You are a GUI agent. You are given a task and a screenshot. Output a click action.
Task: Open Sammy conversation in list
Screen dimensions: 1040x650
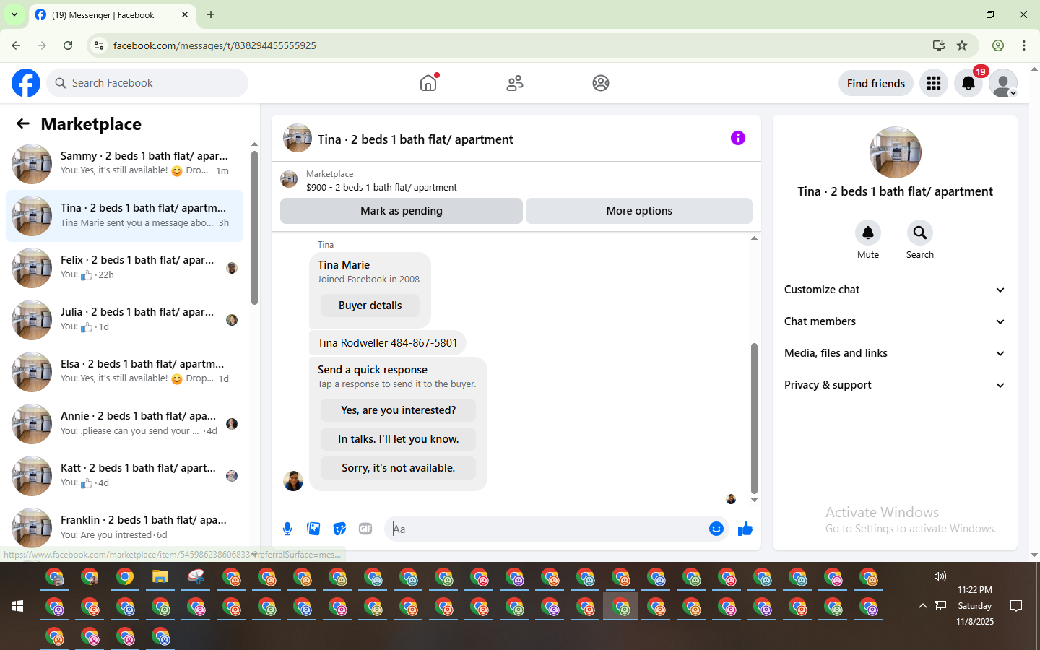click(124, 164)
